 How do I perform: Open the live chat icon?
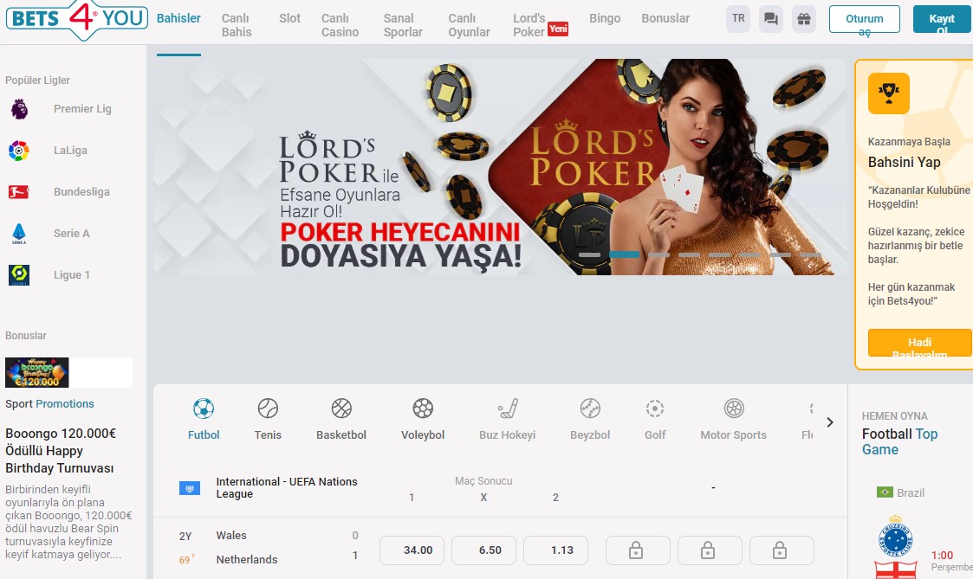tap(771, 19)
